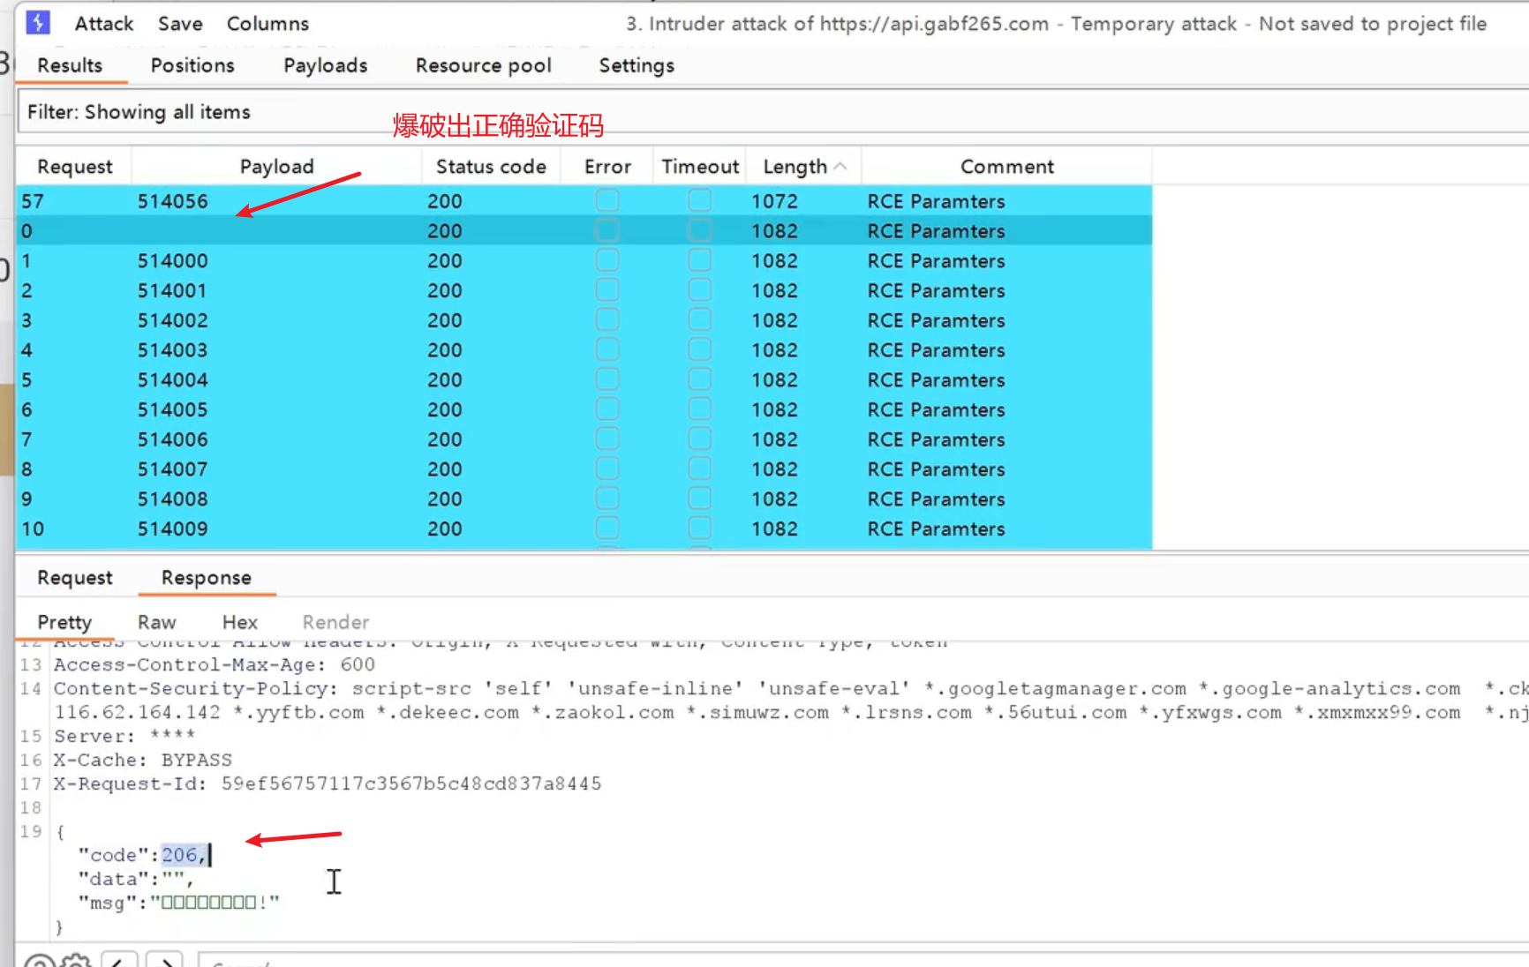Image resolution: width=1529 pixels, height=967 pixels.
Task: Toggle Timeout checkbox for payload 514000
Action: pos(700,261)
